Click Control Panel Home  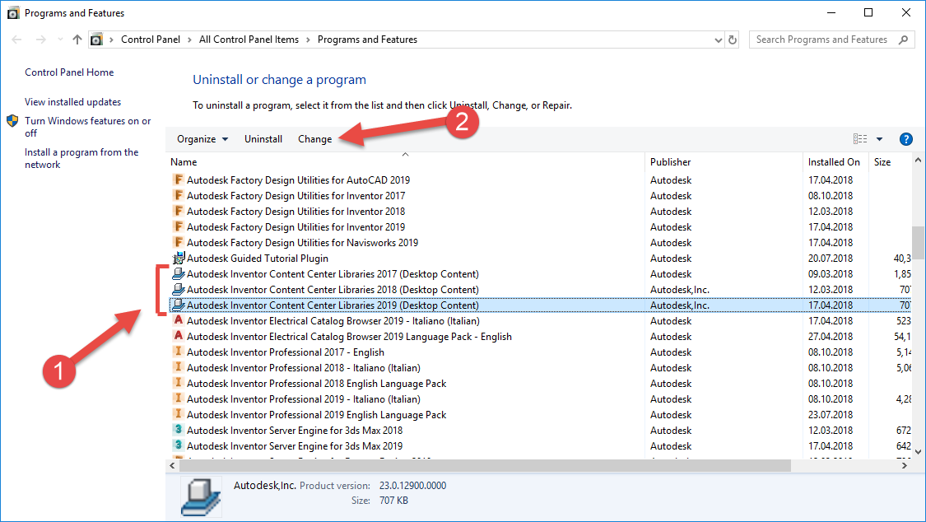(x=69, y=72)
